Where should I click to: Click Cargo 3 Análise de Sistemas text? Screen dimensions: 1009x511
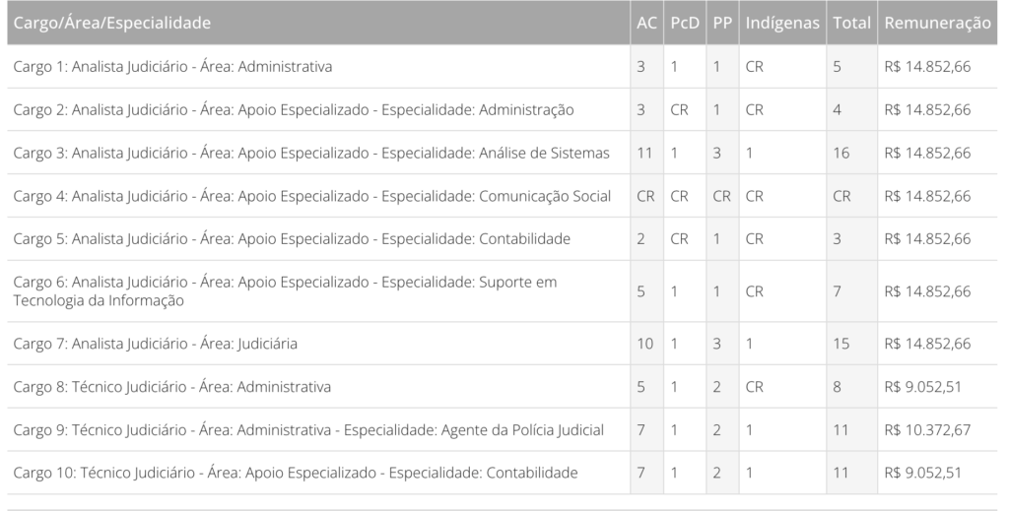pyautogui.click(x=311, y=154)
